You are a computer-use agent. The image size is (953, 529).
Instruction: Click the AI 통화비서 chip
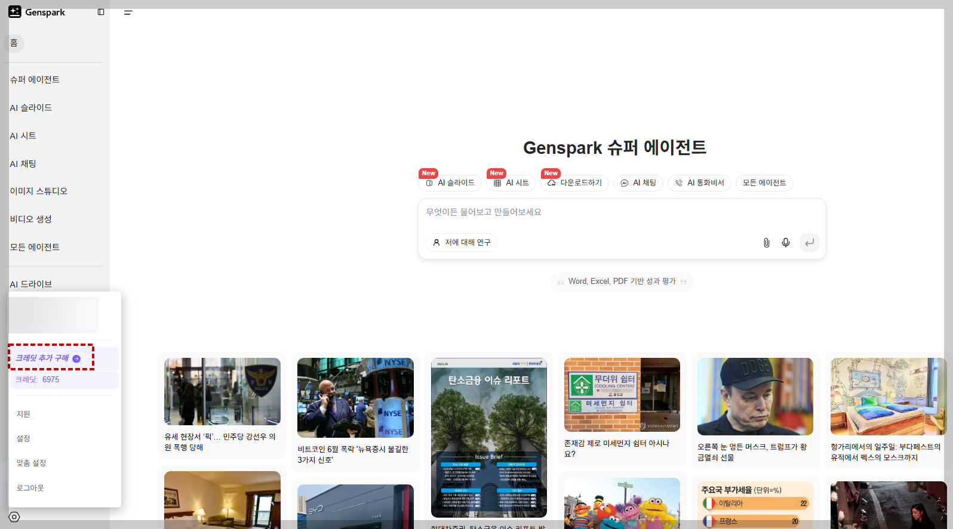click(x=699, y=182)
